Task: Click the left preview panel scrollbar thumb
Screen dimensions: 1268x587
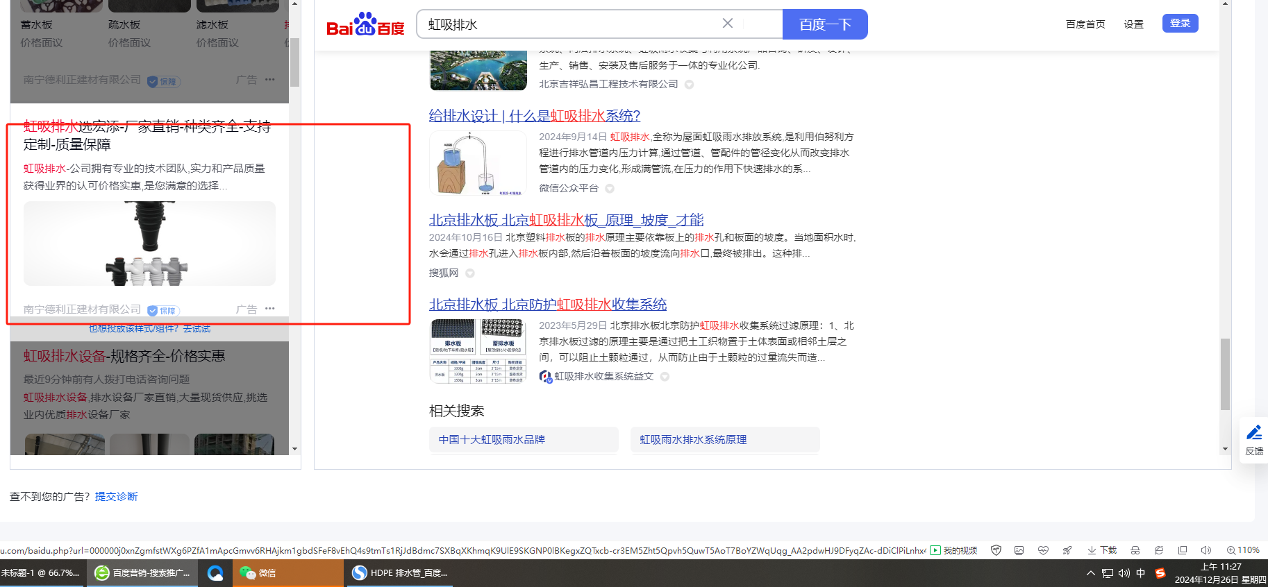Action: [x=294, y=62]
